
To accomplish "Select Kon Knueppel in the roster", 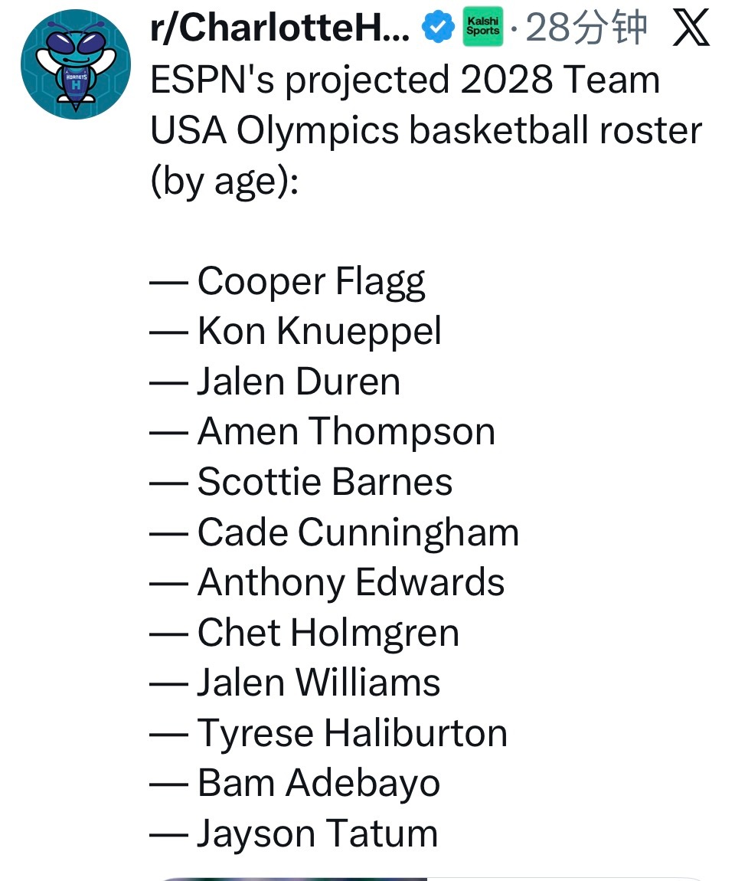I will point(318,332).
